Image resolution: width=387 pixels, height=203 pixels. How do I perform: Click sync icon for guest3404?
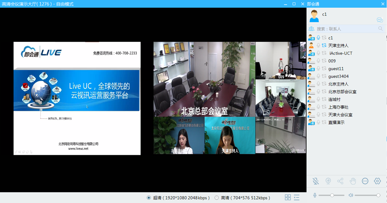tap(324, 76)
